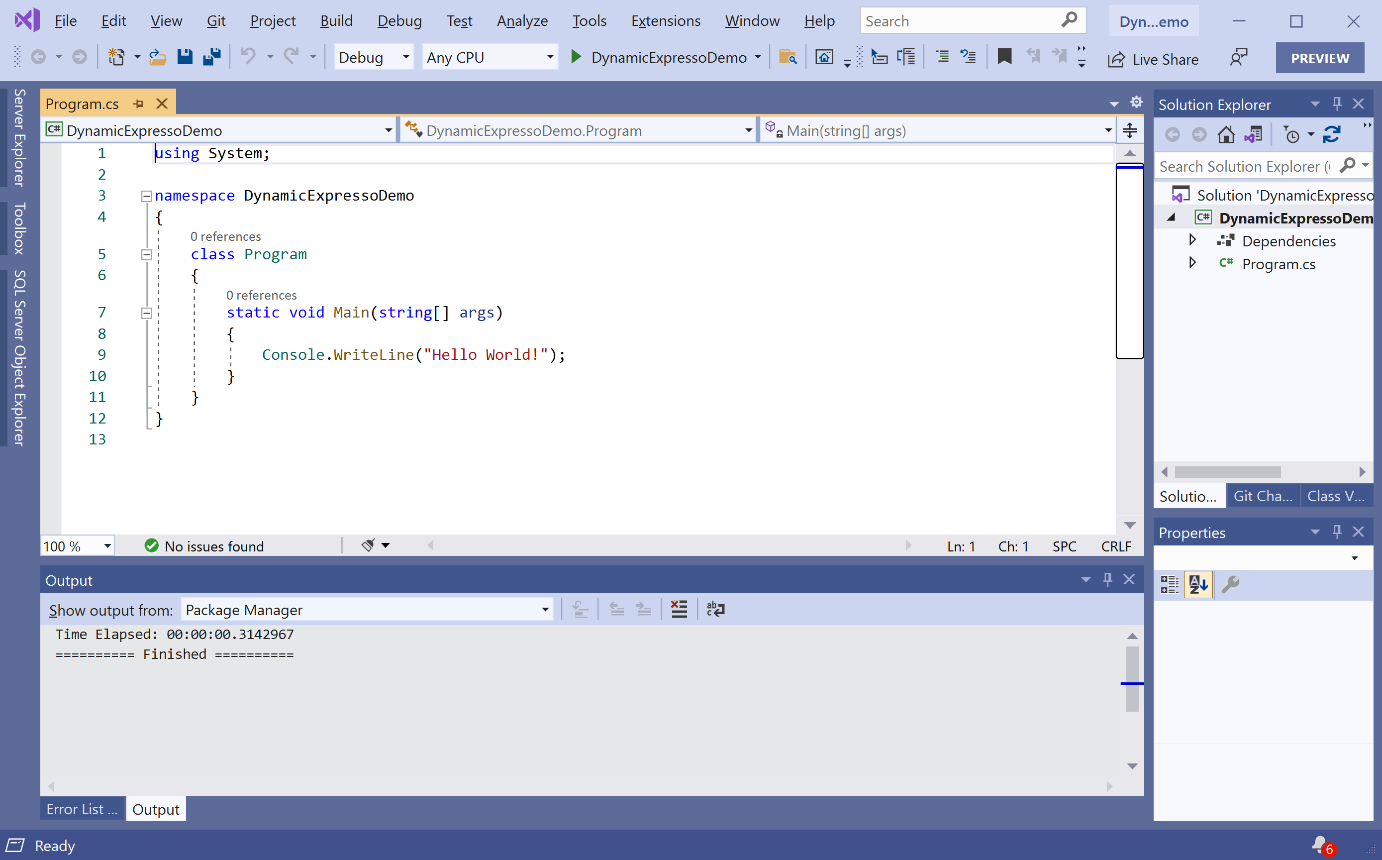Toggle Word Wrap in Output window
Image resolution: width=1382 pixels, height=860 pixels.
pyautogui.click(x=715, y=609)
